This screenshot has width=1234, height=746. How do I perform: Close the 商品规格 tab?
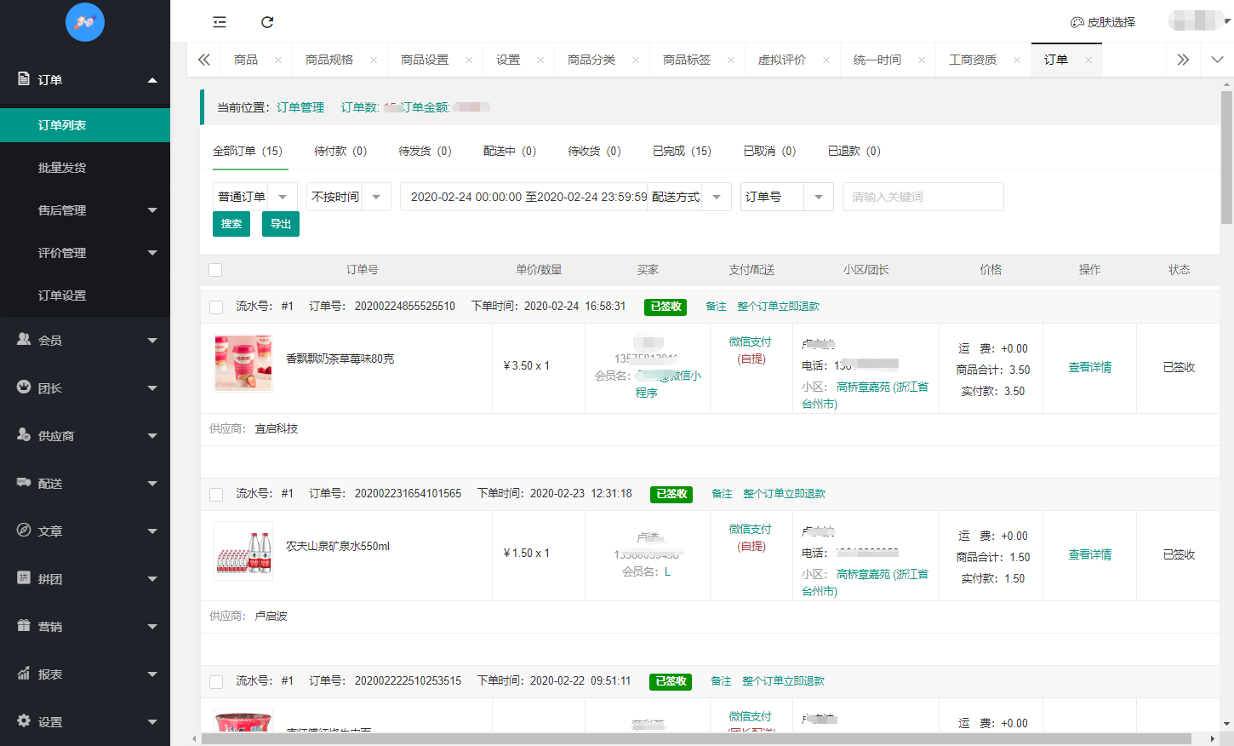tap(374, 60)
